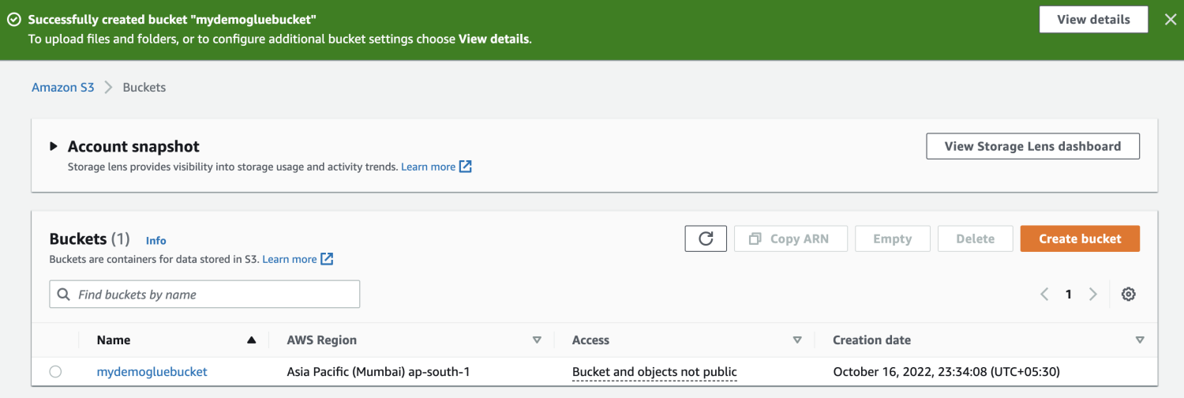Sort by Creation date column arrow
Viewport: 1184px width, 398px height.
tap(1139, 340)
